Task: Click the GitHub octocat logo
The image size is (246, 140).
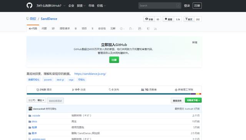Action: click(x=29, y=5)
